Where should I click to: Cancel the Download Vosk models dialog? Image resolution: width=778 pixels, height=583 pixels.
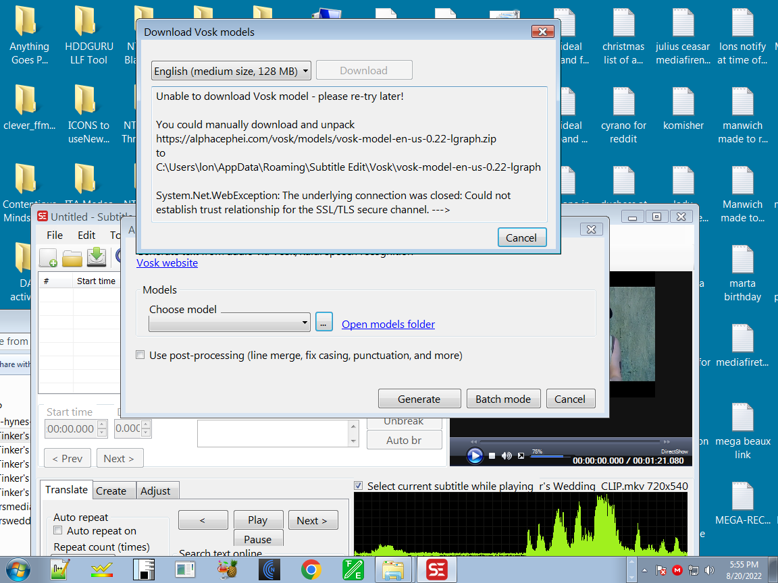click(x=521, y=238)
